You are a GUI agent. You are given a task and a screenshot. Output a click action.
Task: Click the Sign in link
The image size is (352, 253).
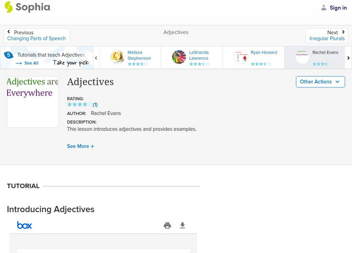[337, 7]
